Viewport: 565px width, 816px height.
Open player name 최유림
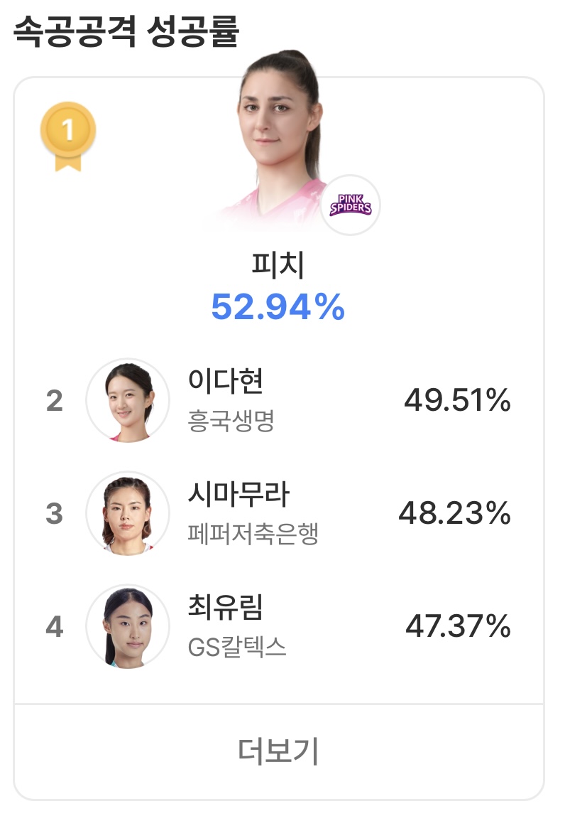pos(226,608)
